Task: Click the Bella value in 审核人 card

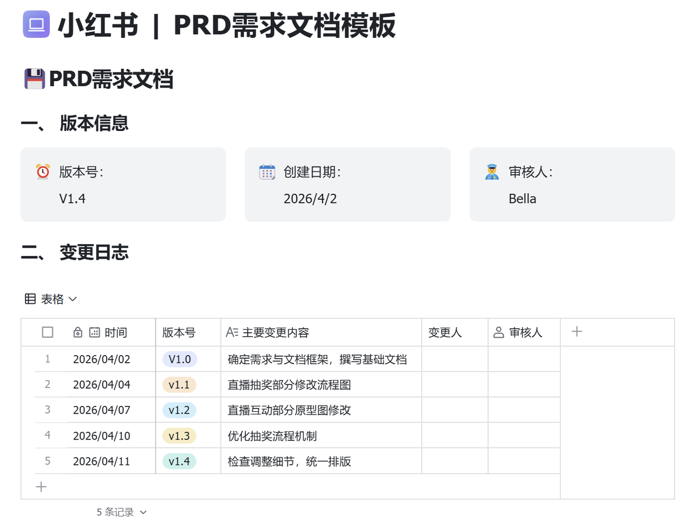Action: [522, 199]
